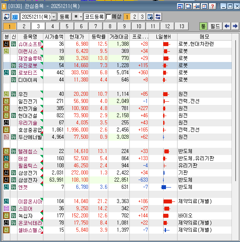Viewport: 240px width, 242px height.
Task: Select the 엔젯 stock name
Action: tap(23, 187)
